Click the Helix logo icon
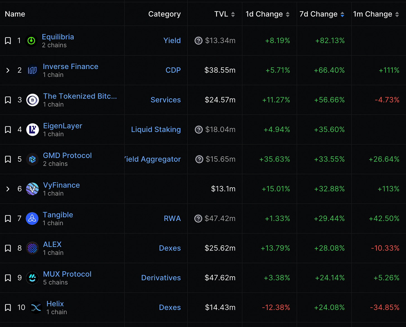Viewport: 406px width, 327px height. pos(36,308)
